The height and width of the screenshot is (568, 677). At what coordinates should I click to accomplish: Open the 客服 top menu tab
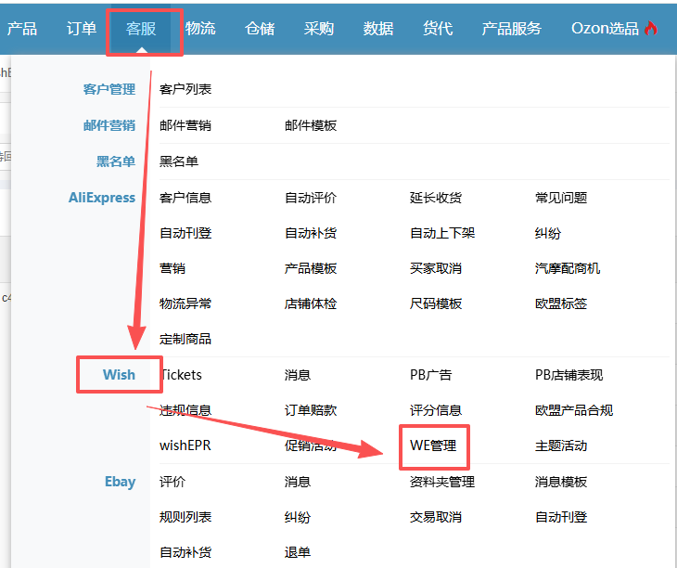tap(141, 29)
